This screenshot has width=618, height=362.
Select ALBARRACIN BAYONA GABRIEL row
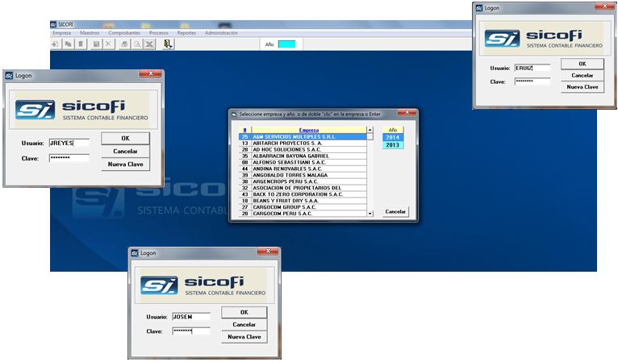click(303, 156)
